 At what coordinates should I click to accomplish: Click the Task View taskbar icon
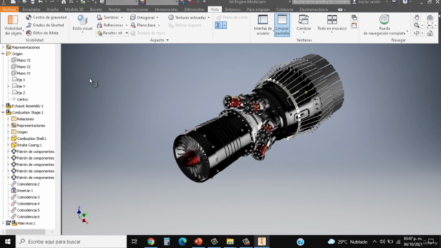click(134, 242)
